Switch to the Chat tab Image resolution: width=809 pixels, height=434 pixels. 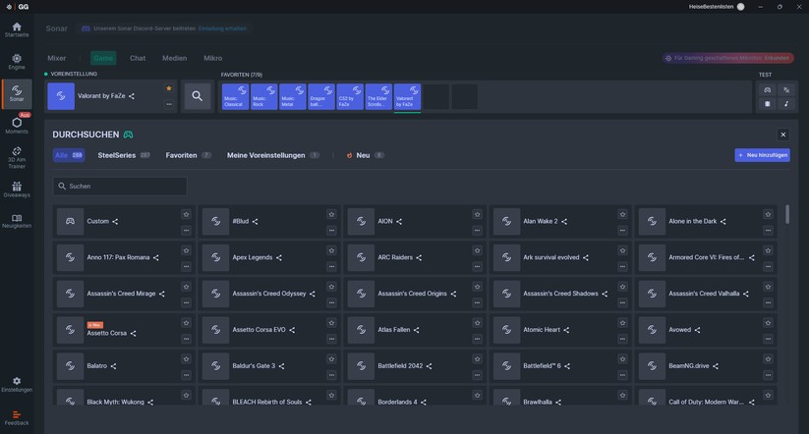pos(138,58)
